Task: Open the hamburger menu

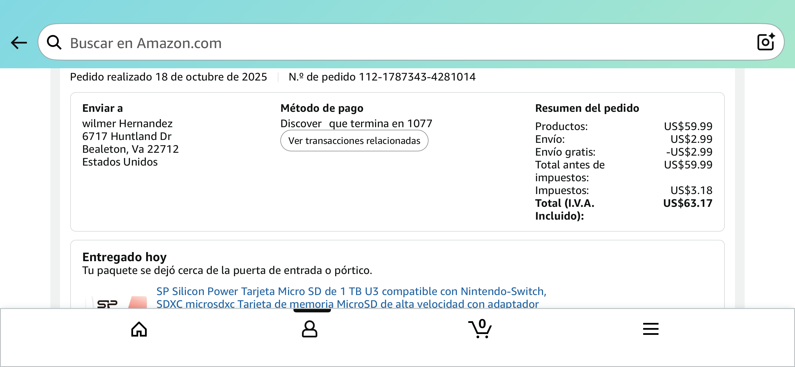Action: pyautogui.click(x=651, y=329)
